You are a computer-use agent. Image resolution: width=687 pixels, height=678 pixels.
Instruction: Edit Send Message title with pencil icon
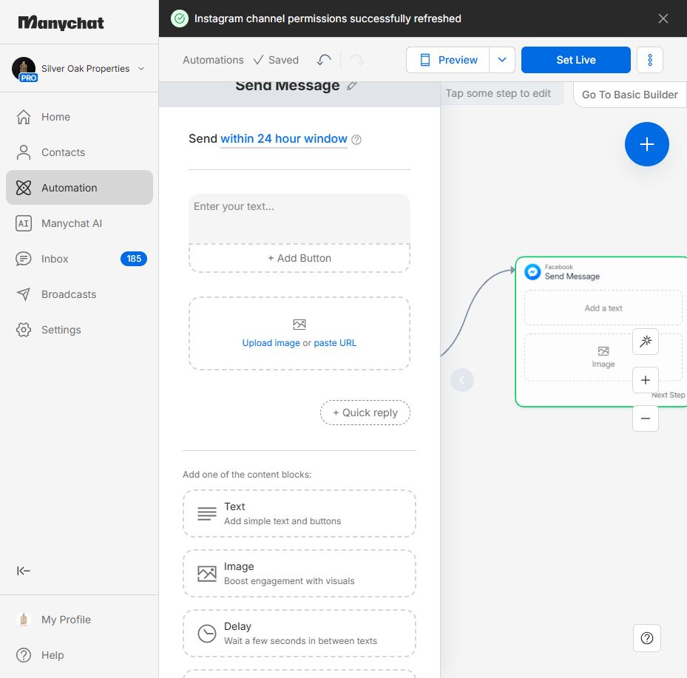coord(351,86)
